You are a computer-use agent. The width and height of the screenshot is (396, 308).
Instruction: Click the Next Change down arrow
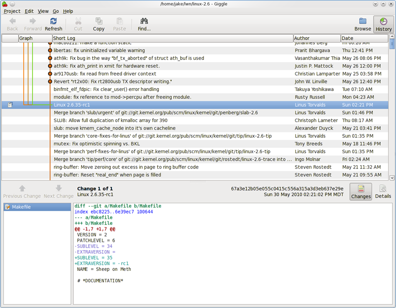[x=58, y=188]
